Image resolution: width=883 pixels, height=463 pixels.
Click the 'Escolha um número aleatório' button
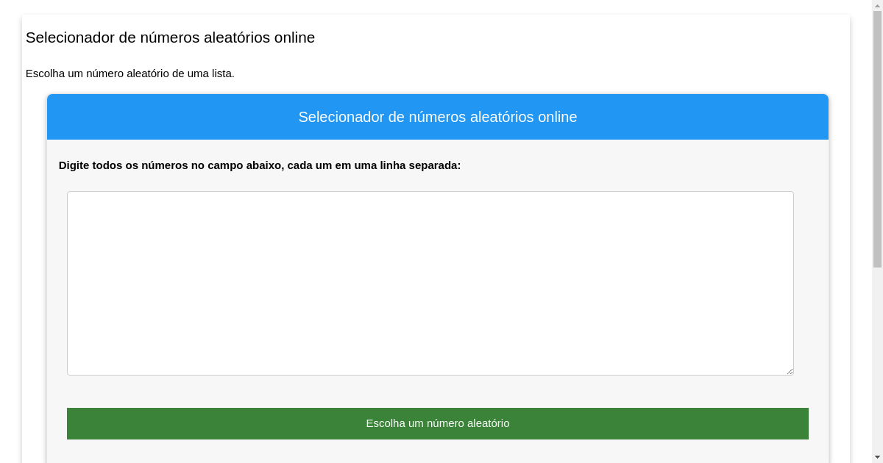[x=438, y=423]
